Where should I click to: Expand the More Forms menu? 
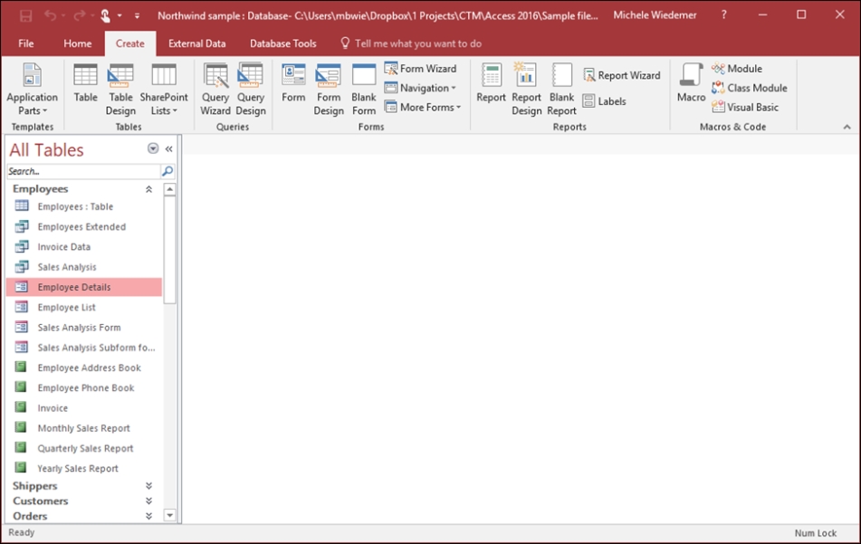422,107
